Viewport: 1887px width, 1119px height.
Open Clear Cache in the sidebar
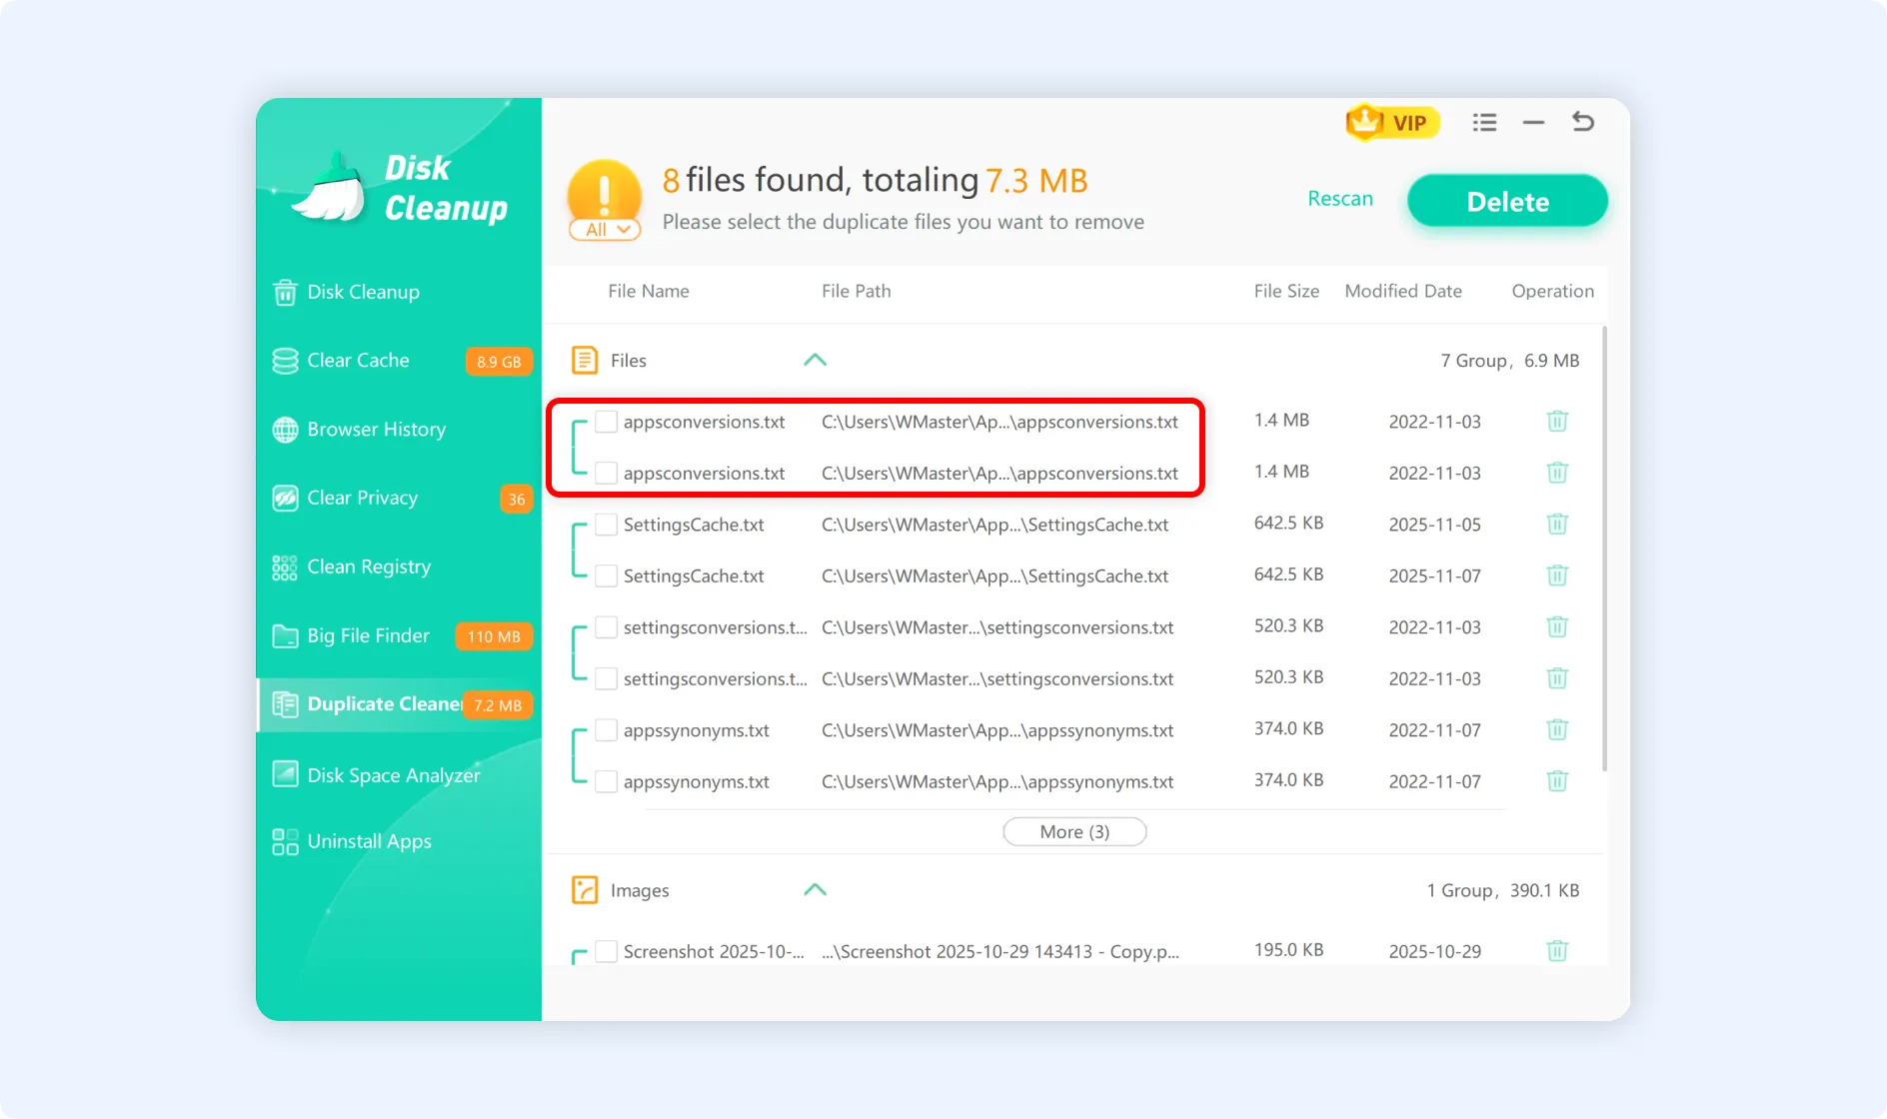point(358,361)
